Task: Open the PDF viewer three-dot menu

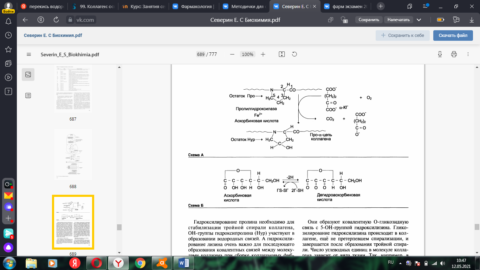Action: 468,54
